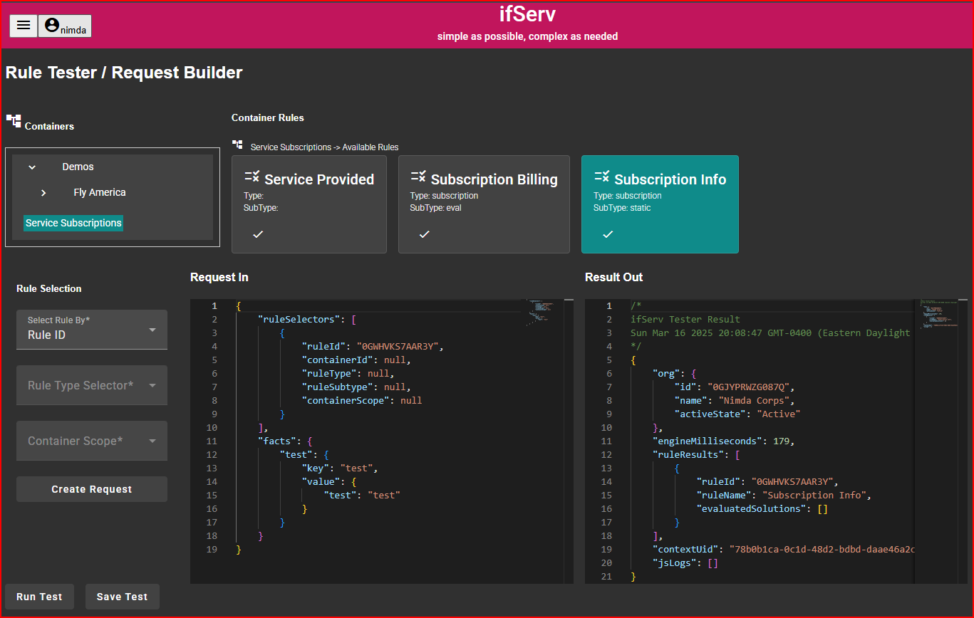Click the timestamp comment line in Result Out

[771, 333]
